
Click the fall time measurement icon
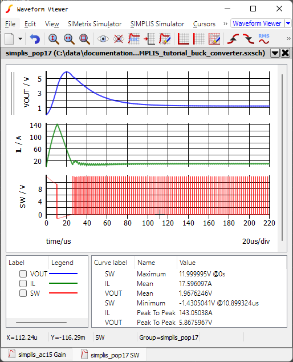point(249,39)
